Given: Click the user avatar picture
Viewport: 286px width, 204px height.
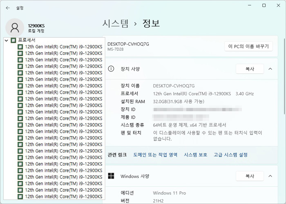Looking at the screenshot, I should (x=15, y=27).
